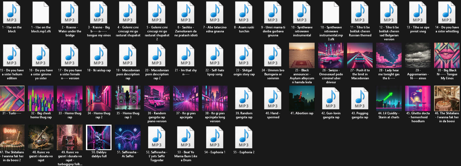Select the blank file icon '1 - I be on the block.mp3.sfk'
This screenshot has height=166, width=461.
point(41,13)
